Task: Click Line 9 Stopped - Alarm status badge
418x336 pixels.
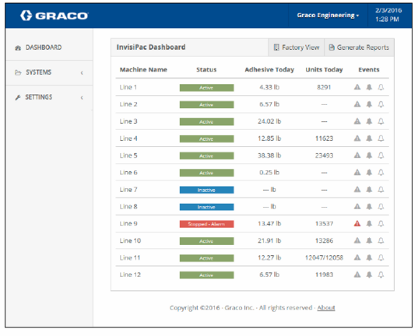Action: [206, 224]
